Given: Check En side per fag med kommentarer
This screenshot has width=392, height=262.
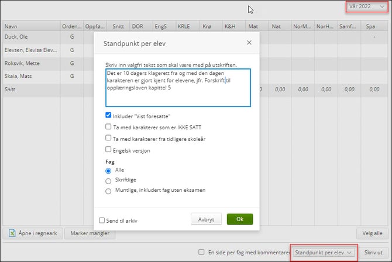Looking at the screenshot, I should pos(202,252).
